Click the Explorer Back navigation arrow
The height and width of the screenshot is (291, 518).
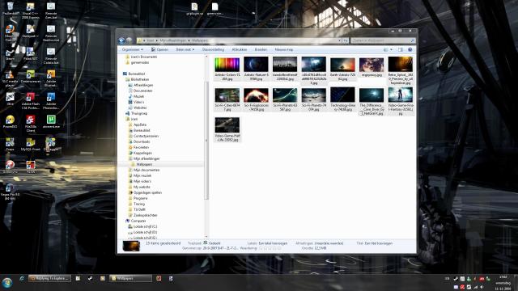121,40
